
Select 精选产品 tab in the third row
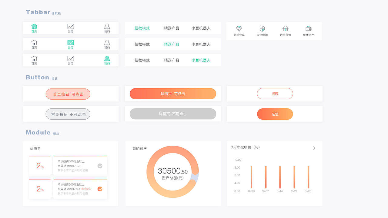pyautogui.click(x=172, y=60)
